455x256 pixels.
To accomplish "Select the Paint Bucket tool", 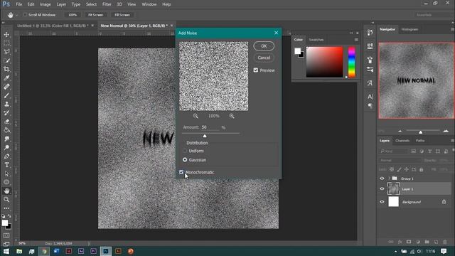I will click(6, 130).
